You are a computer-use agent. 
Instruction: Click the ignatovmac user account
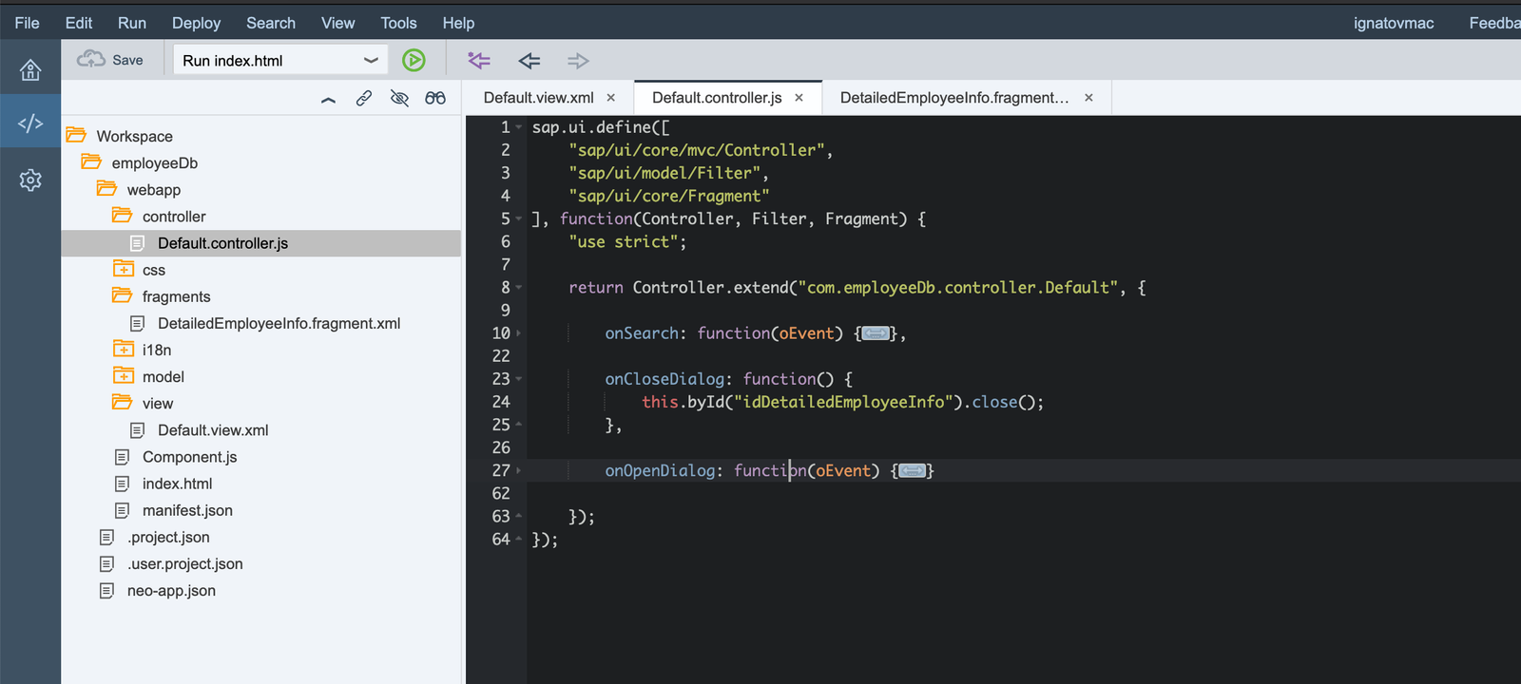tap(1394, 23)
